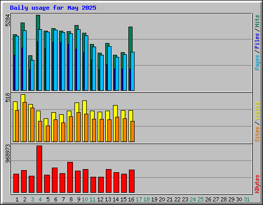The height and width of the screenshot is (205, 263).
Task: Click the cyan 'Pages' legend label
Action: (x=257, y=63)
